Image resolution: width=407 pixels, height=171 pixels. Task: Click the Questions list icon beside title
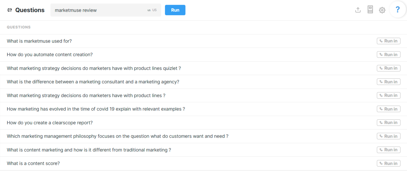click(x=10, y=10)
